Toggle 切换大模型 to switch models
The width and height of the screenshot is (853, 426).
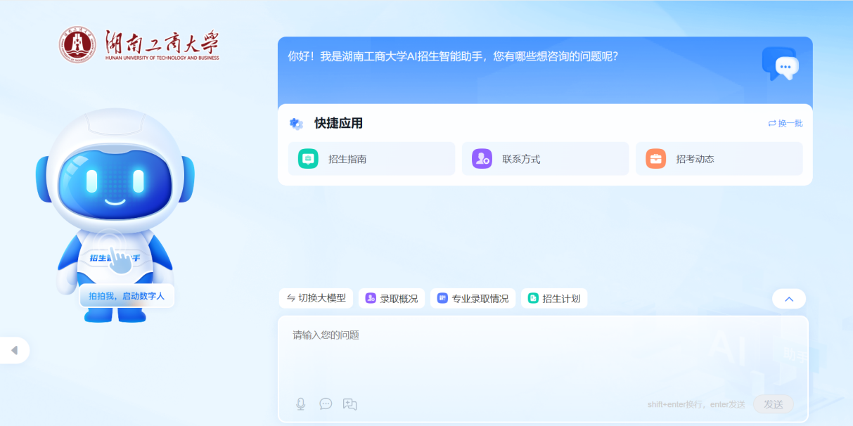pyautogui.click(x=316, y=298)
